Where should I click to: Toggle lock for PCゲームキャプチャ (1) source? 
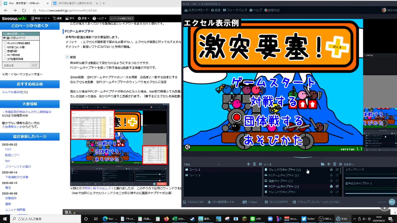tap(331, 186)
